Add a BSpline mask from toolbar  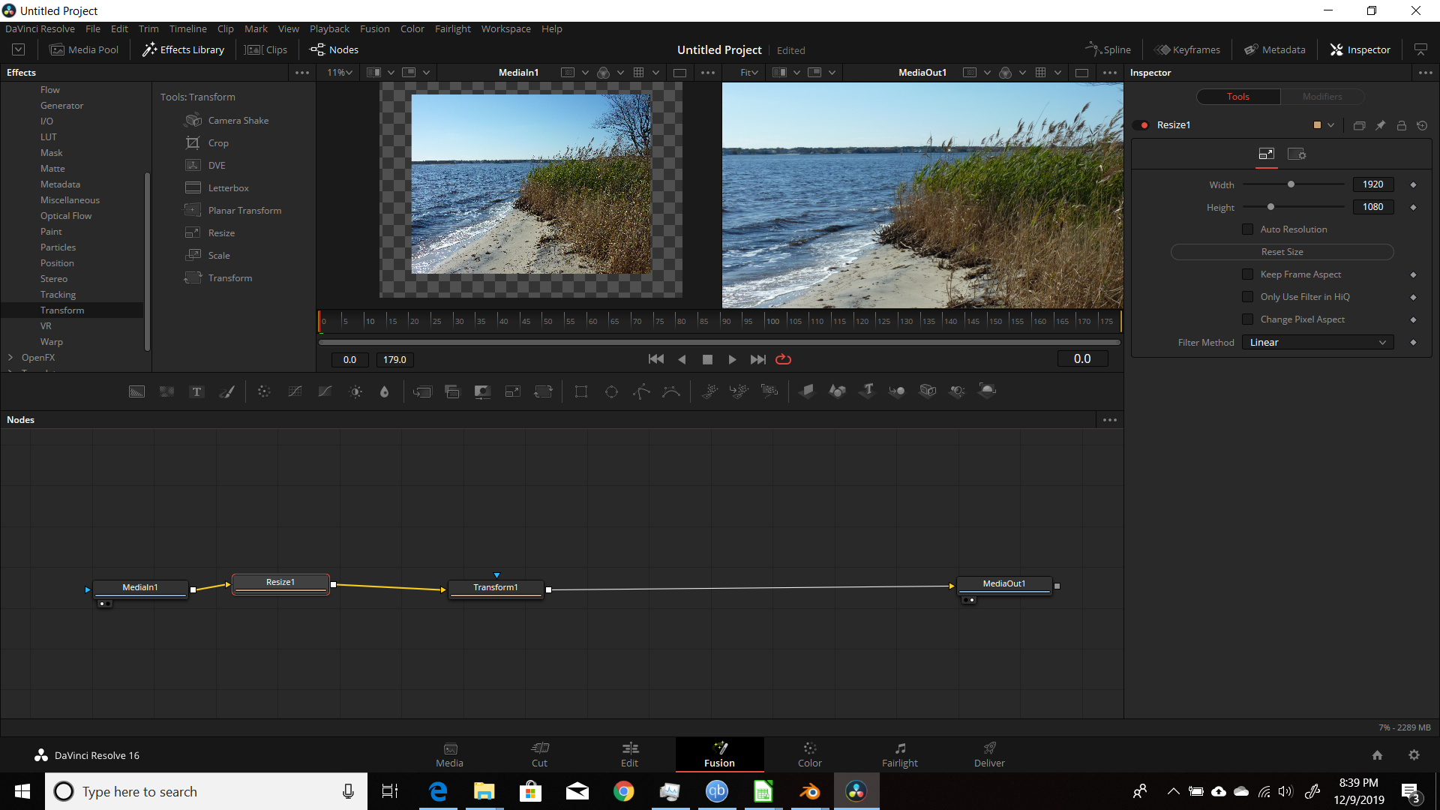click(x=671, y=391)
